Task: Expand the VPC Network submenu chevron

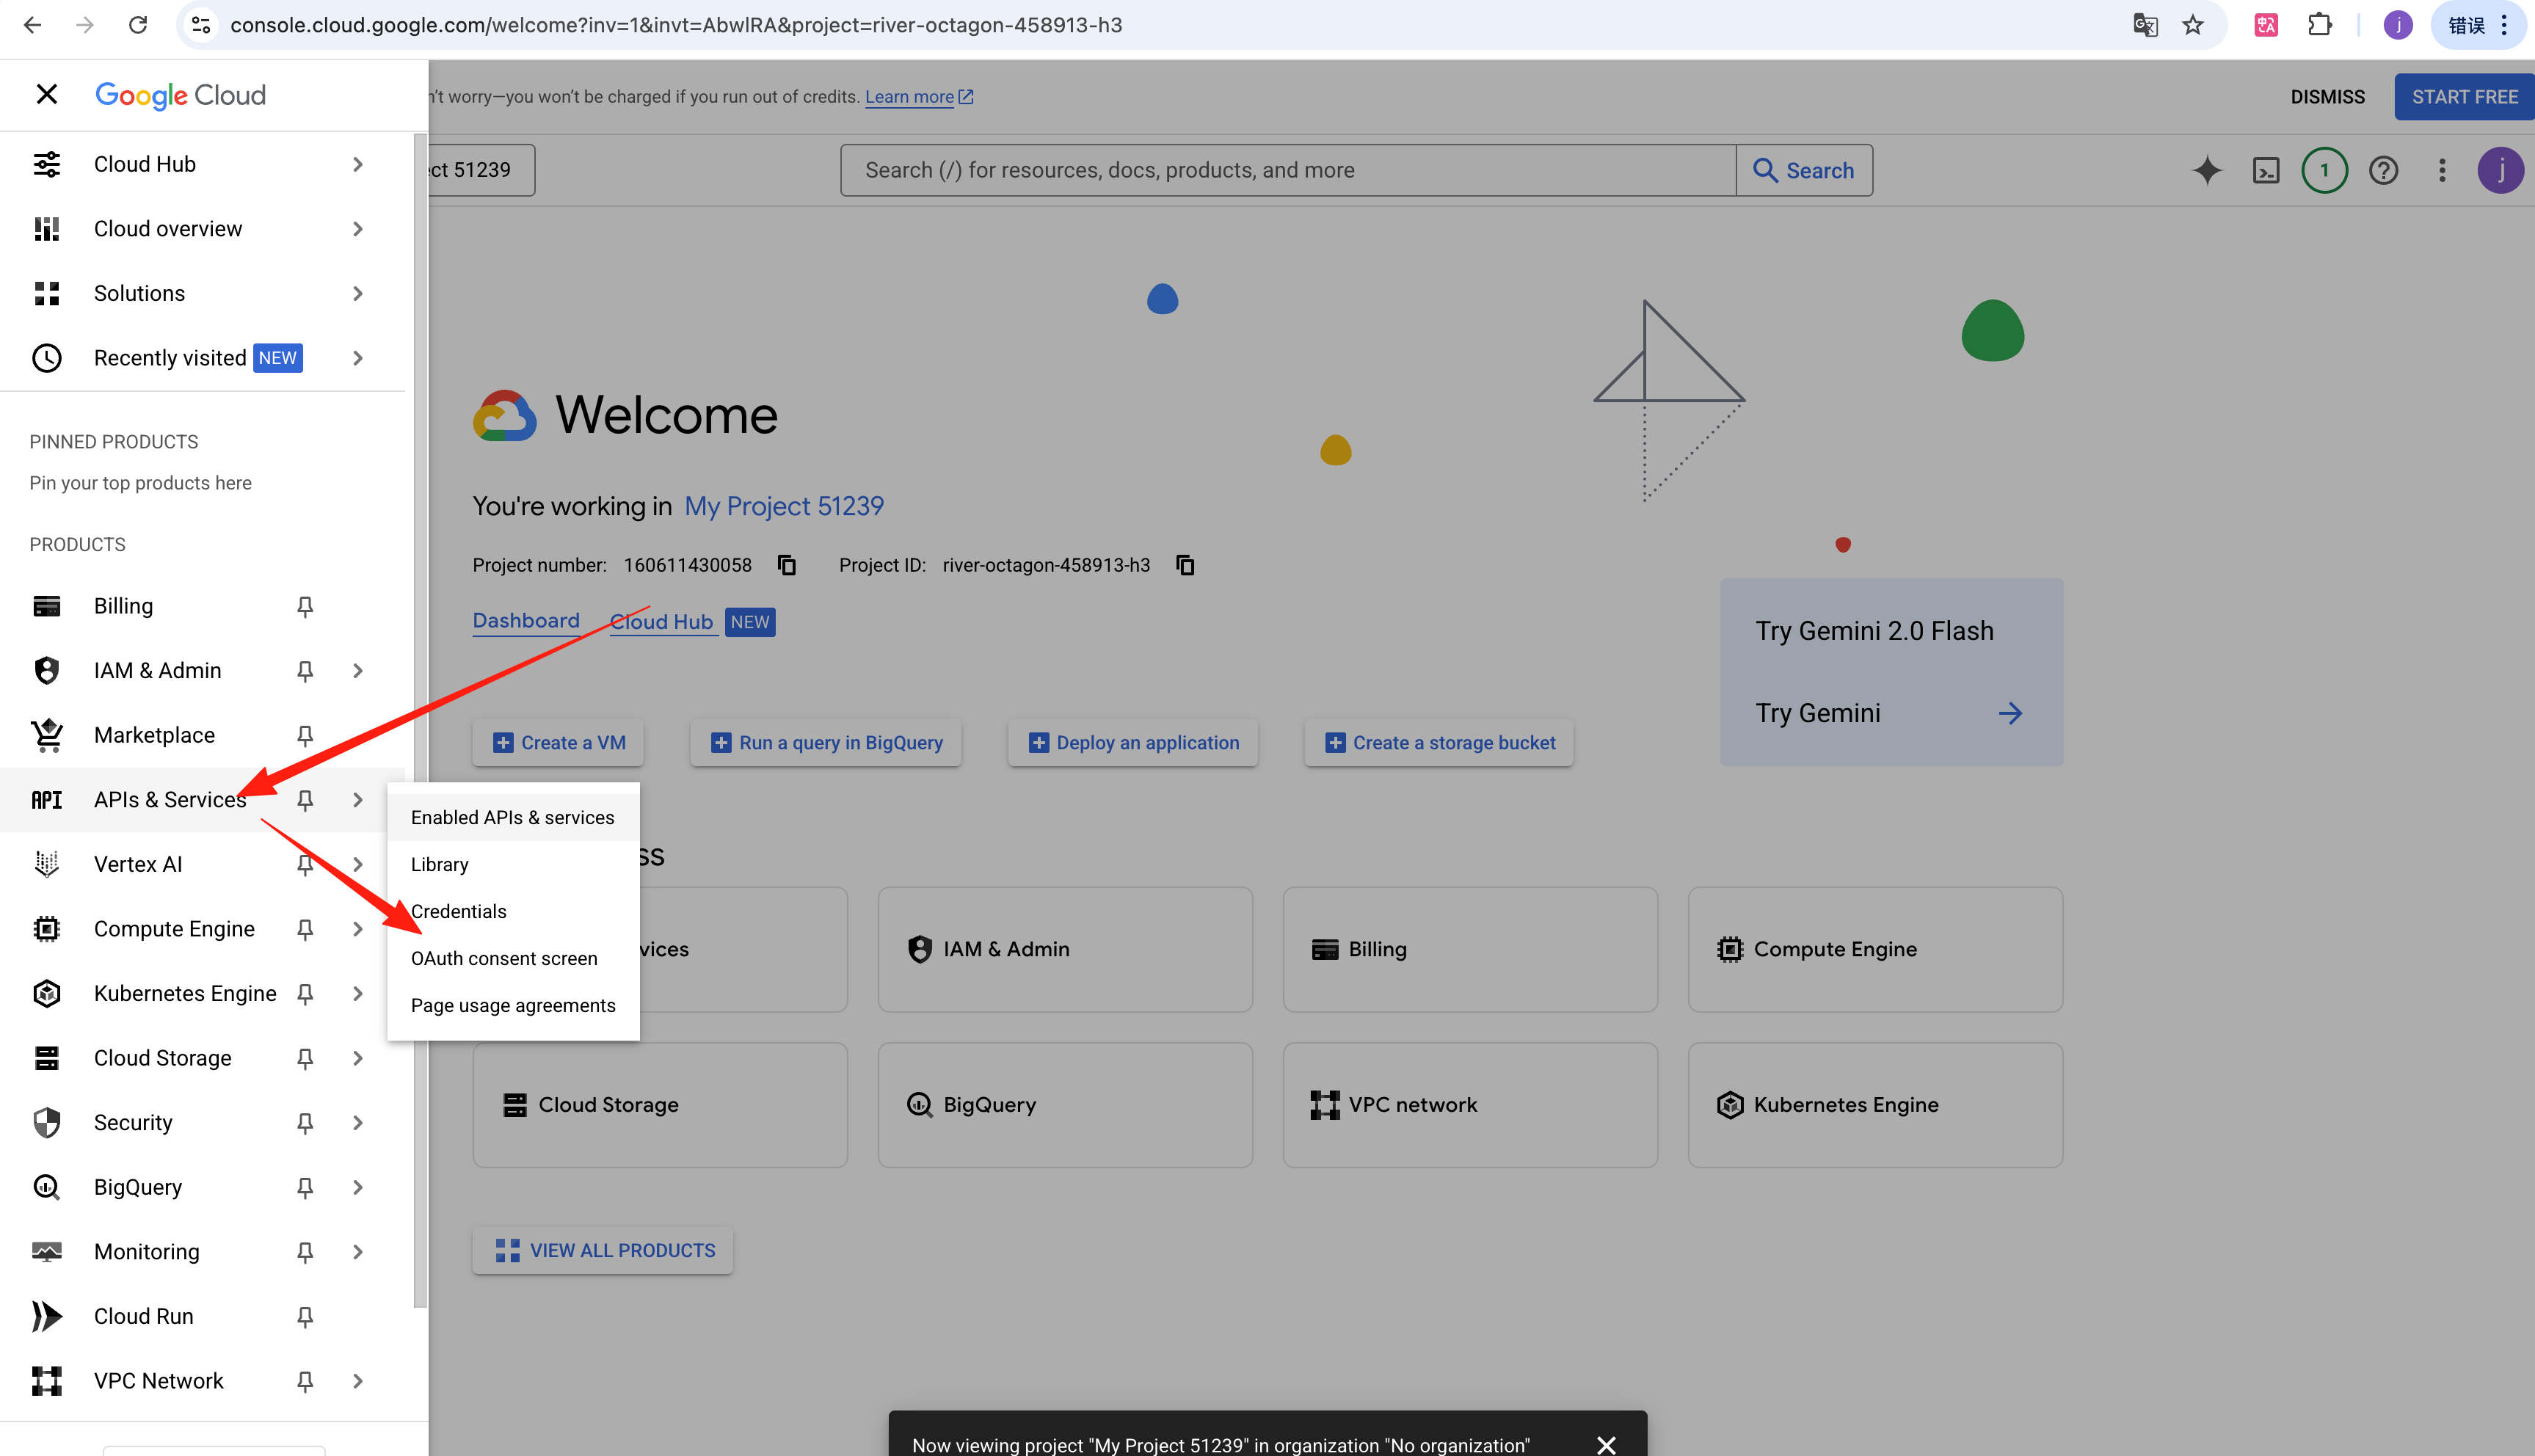Action: (x=358, y=1381)
